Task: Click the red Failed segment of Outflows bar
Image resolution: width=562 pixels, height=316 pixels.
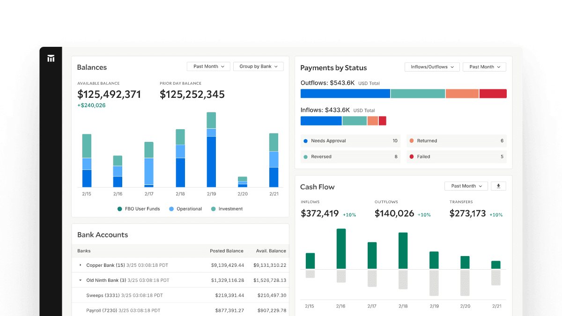Action: click(x=493, y=94)
